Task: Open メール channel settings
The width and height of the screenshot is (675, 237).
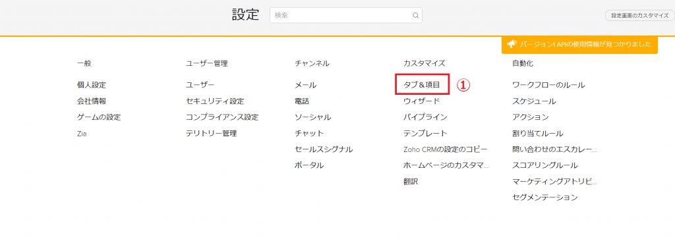Action: click(x=305, y=85)
